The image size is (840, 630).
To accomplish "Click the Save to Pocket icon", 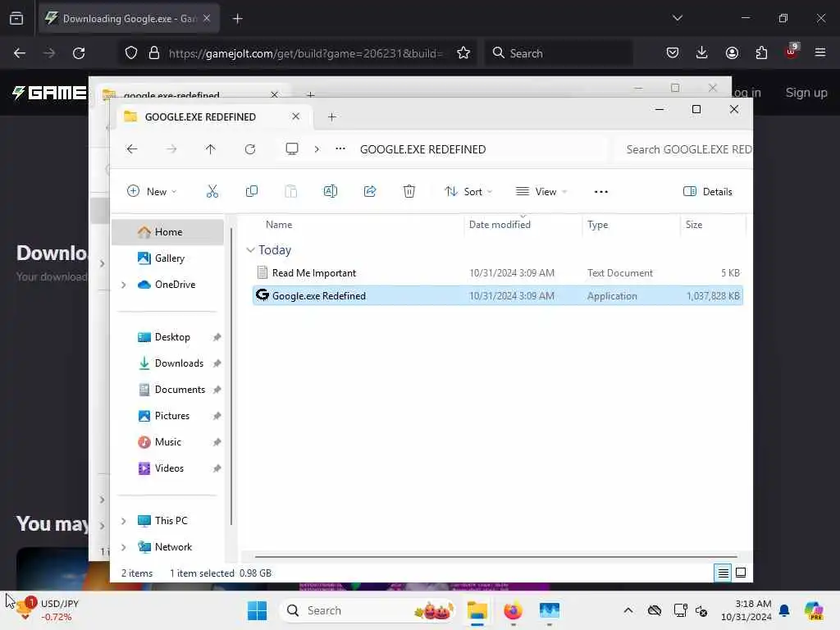I will [x=673, y=52].
